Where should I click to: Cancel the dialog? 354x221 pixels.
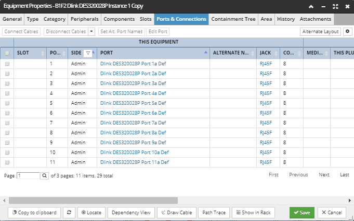point(332,212)
